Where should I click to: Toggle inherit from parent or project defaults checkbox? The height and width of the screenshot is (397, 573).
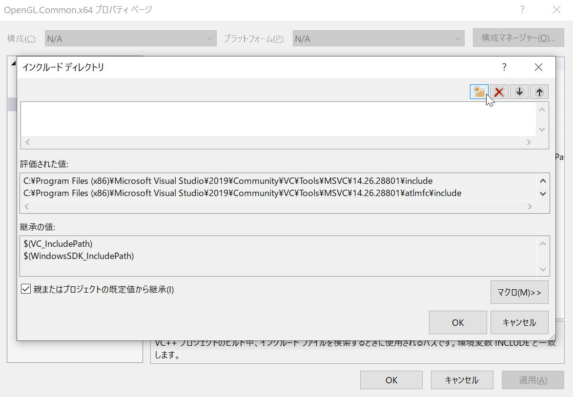pyautogui.click(x=26, y=289)
